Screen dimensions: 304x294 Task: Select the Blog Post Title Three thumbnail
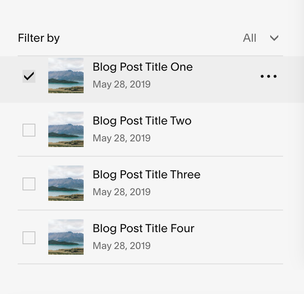(66, 183)
